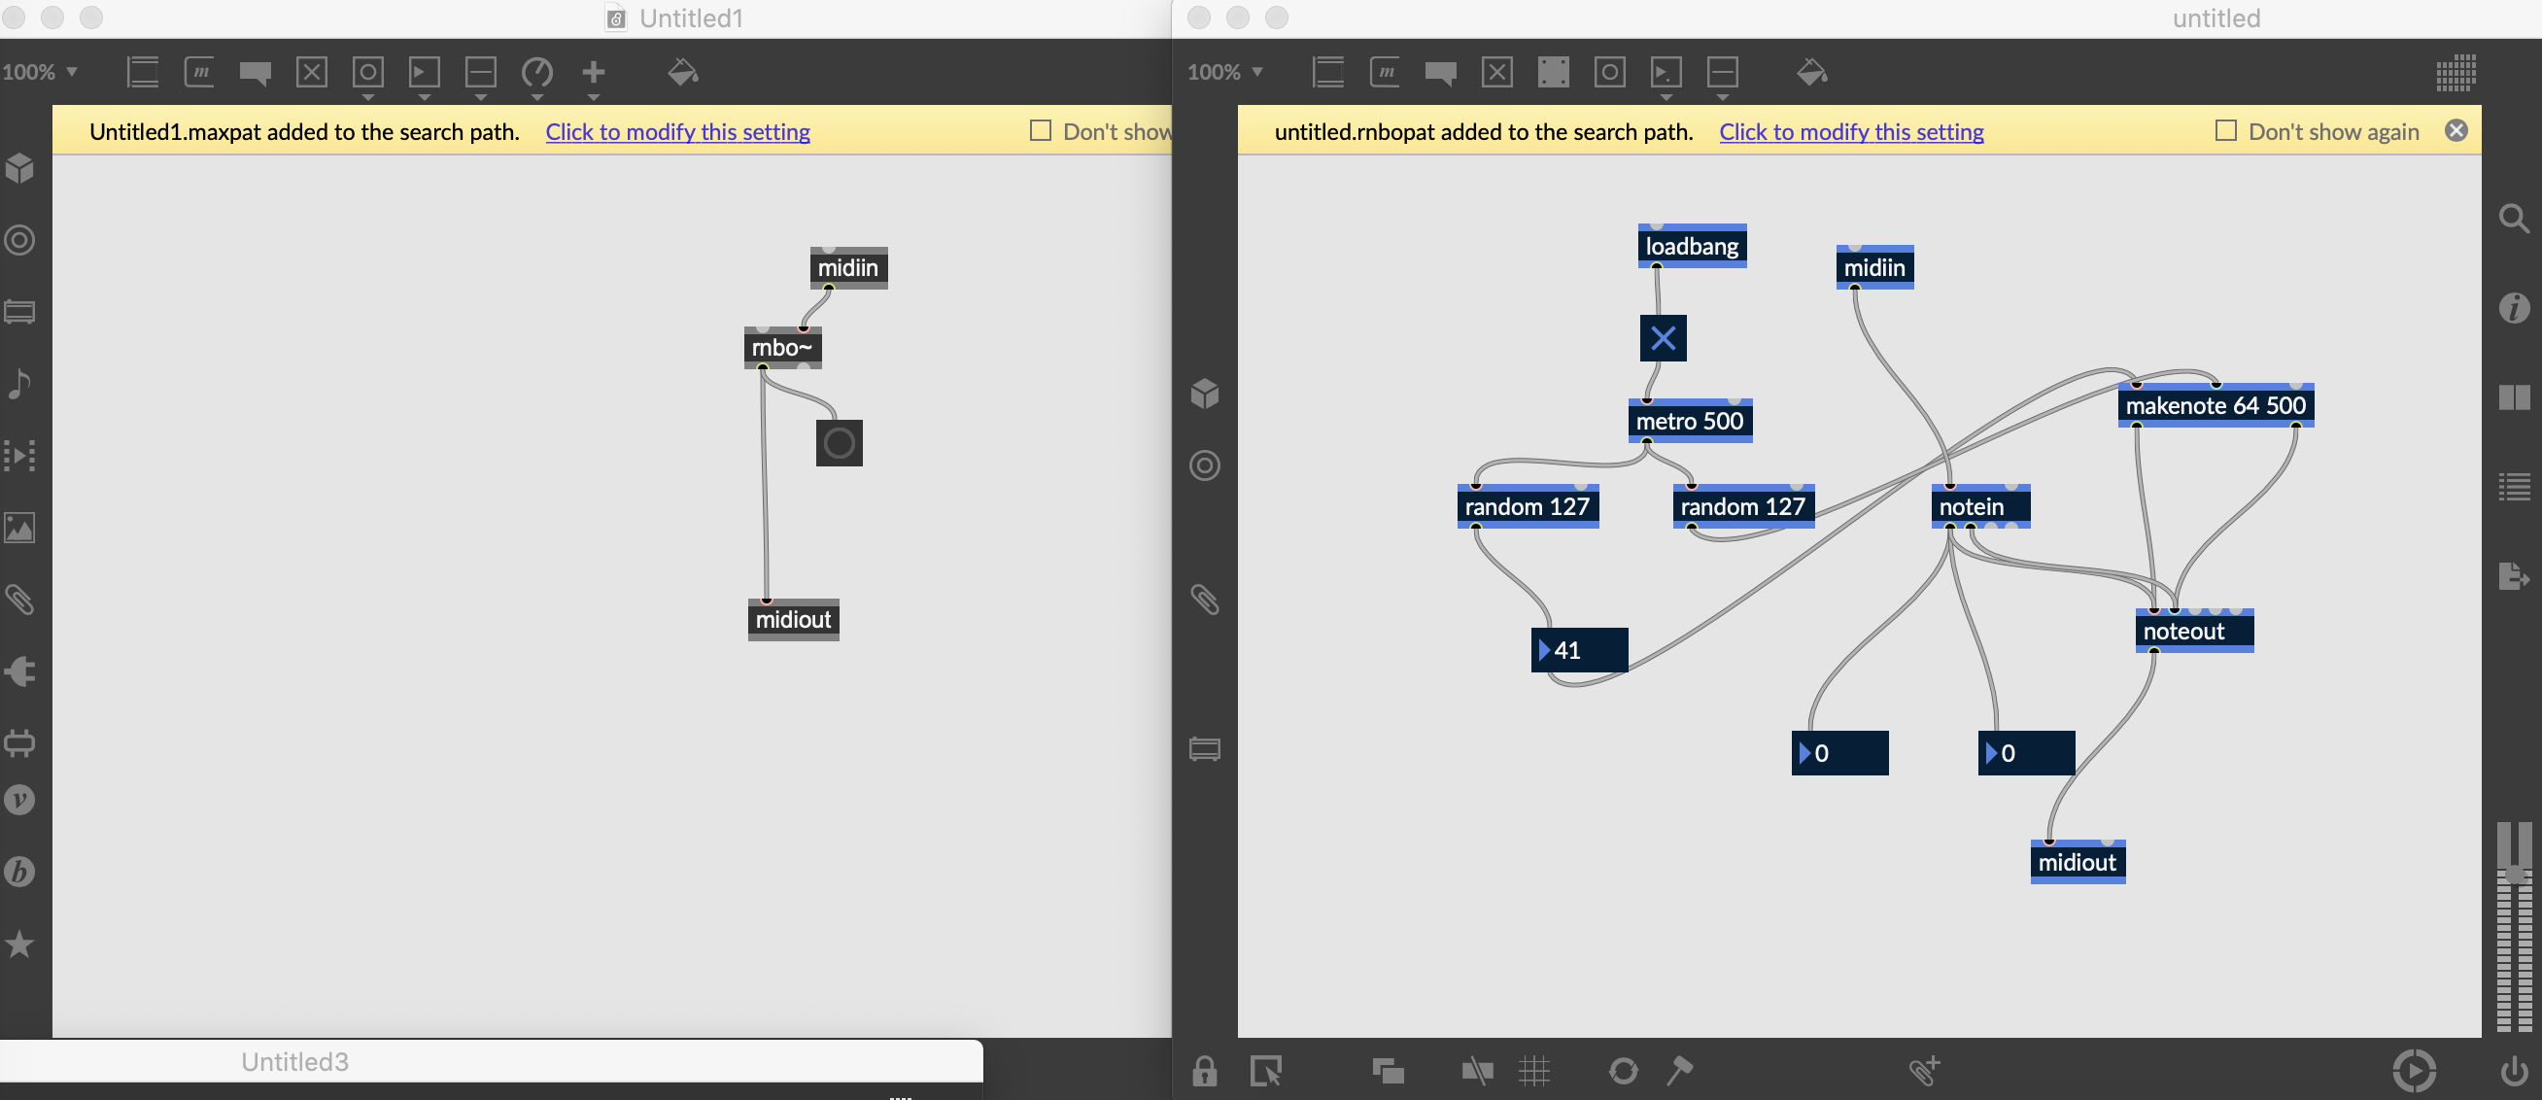Open the reference book icon in right sidebar
Screen dimensions: 2542x1100
pyautogui.click(x=2514, y=397)
